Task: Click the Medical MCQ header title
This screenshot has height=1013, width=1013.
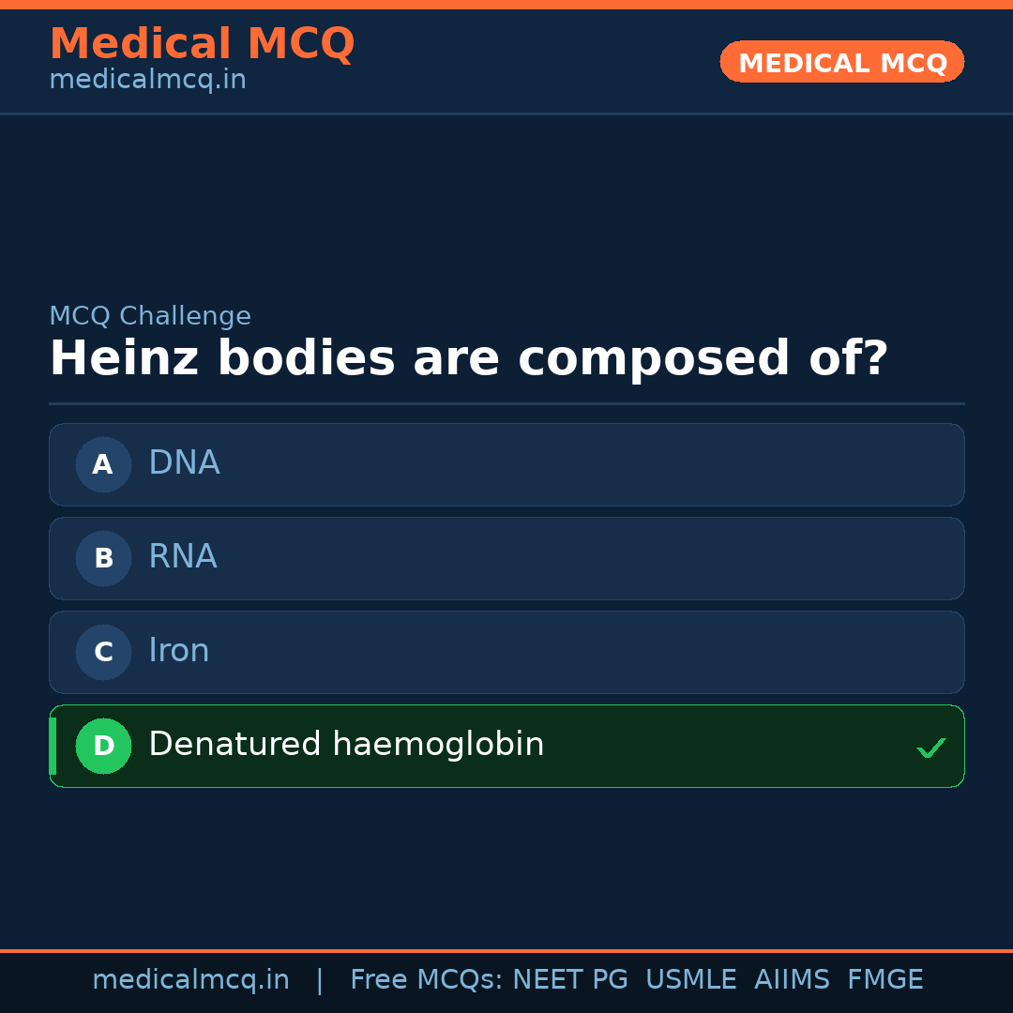Action: [202, 44]
